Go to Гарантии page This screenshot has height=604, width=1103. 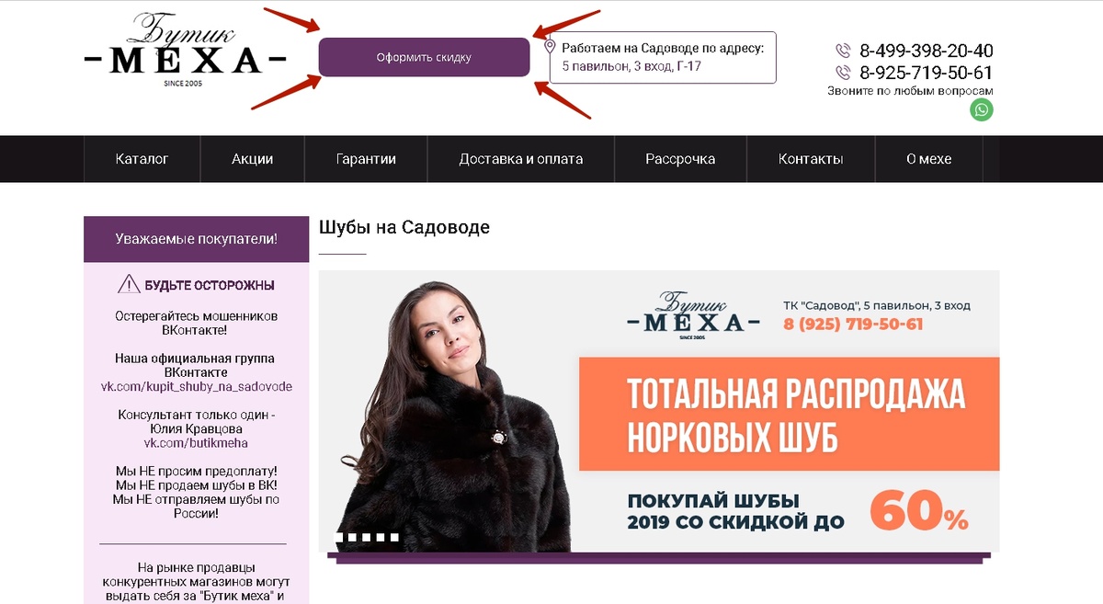pos(366,159)
